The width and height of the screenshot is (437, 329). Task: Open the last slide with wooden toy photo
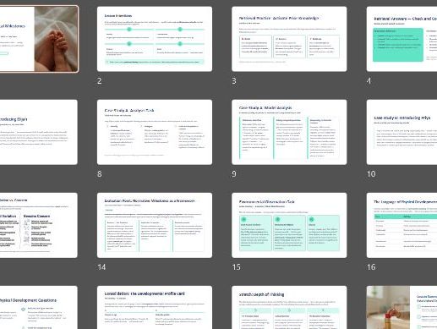(x=401, y=307)
